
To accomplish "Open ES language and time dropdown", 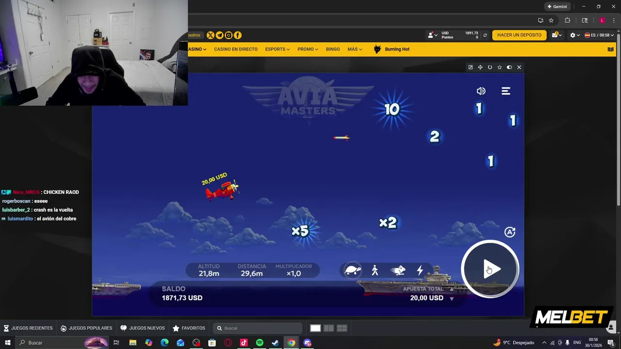I will pyautogui.click(x=599, y=35).
